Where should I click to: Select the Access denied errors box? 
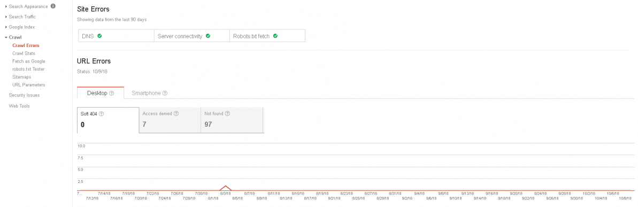(170, 120)
